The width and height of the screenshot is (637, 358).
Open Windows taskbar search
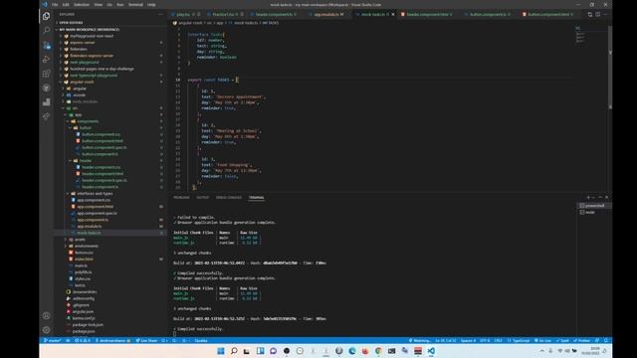pyautogui.click(x=234, y=351)
